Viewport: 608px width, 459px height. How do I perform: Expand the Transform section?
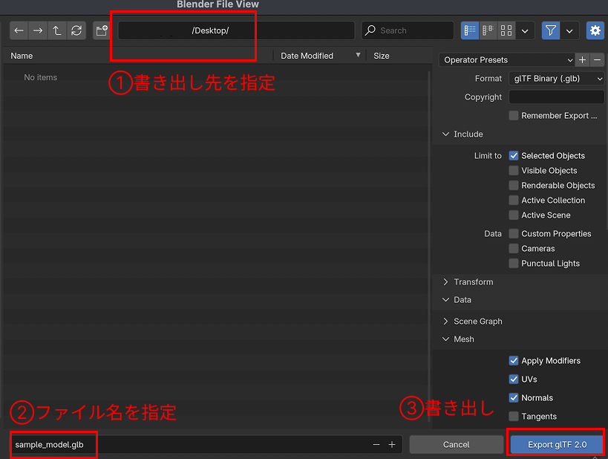[473, 282]
